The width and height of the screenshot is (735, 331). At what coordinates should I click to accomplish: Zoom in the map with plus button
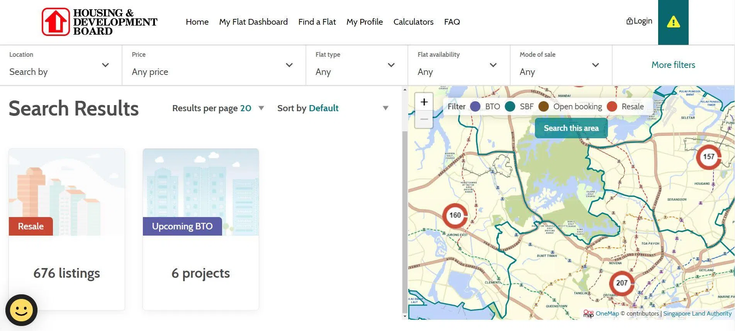tap(424, 102)
